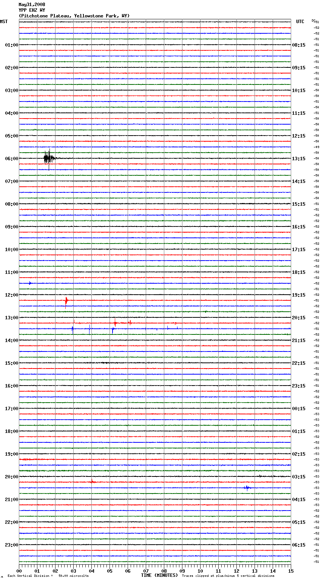The image size is (321, 581).
Task: Click the 16:15 UTC time label
Action: click(299, 227)
